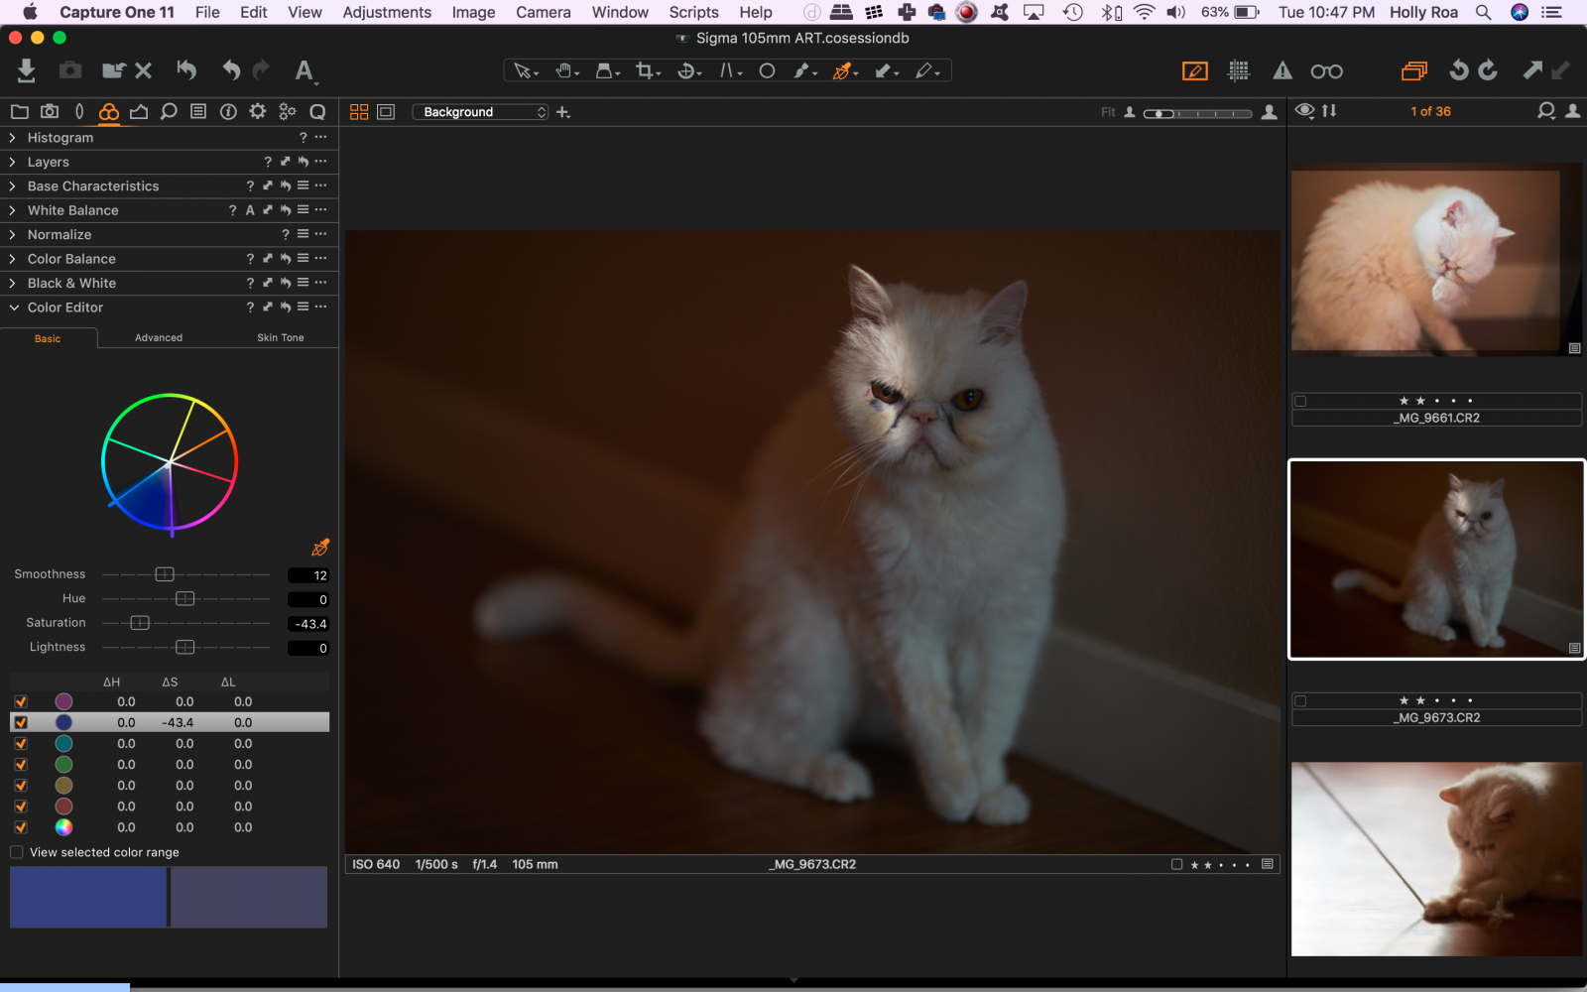Screen dimensions: 1587x992
Task: Open the Exposure tool tab
Action: [x=139, y=111]
